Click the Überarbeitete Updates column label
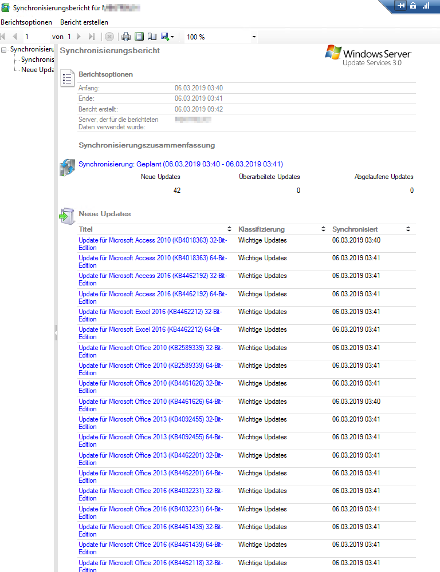This screenshot has width=440, height=572. click(269, 177)
